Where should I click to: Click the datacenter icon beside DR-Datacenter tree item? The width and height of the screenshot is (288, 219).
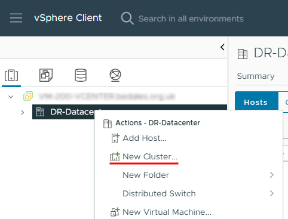coord(40,112)
